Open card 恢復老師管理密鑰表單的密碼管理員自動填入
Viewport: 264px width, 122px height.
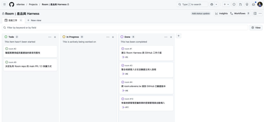tap(143, 103)
